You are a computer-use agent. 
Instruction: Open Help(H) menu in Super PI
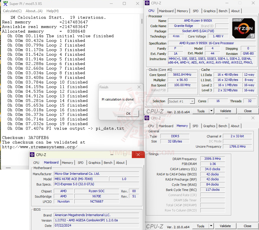click(53, 11)
